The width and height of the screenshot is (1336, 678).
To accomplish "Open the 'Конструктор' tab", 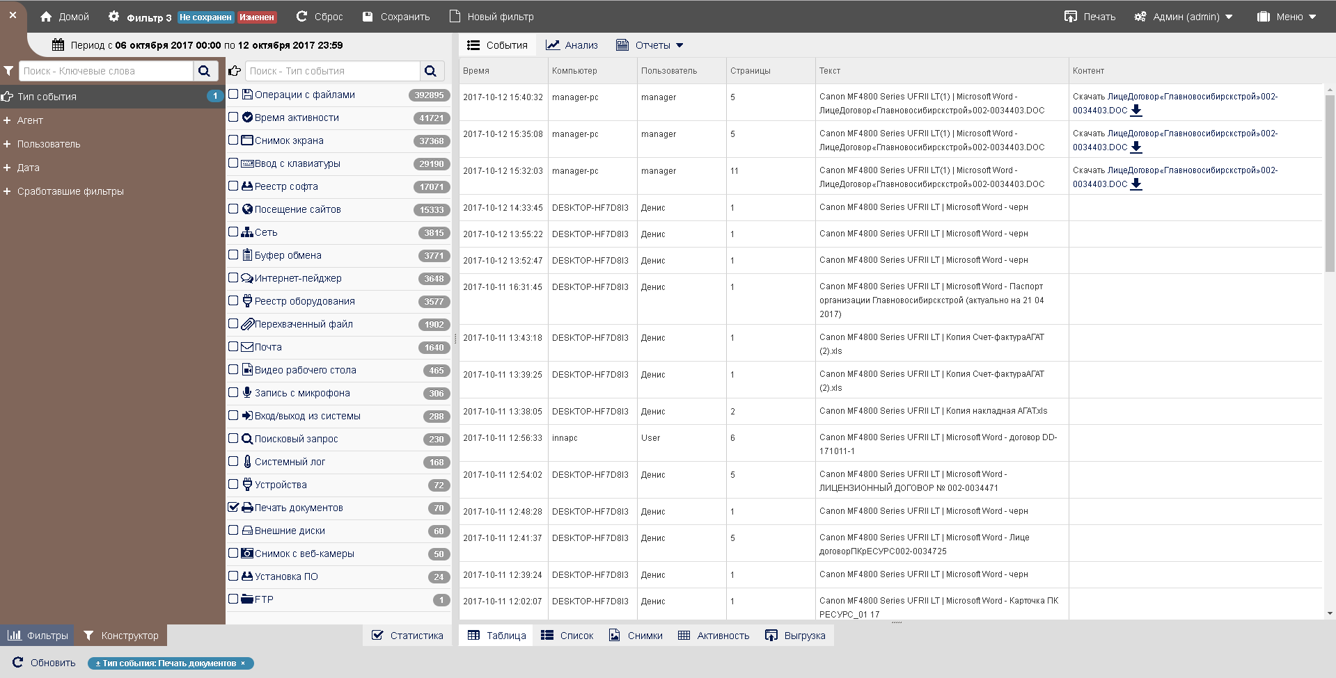I will tap(121, 636).
